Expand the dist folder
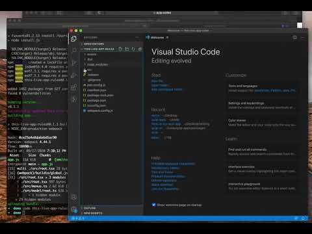 (x=112, y=59)
